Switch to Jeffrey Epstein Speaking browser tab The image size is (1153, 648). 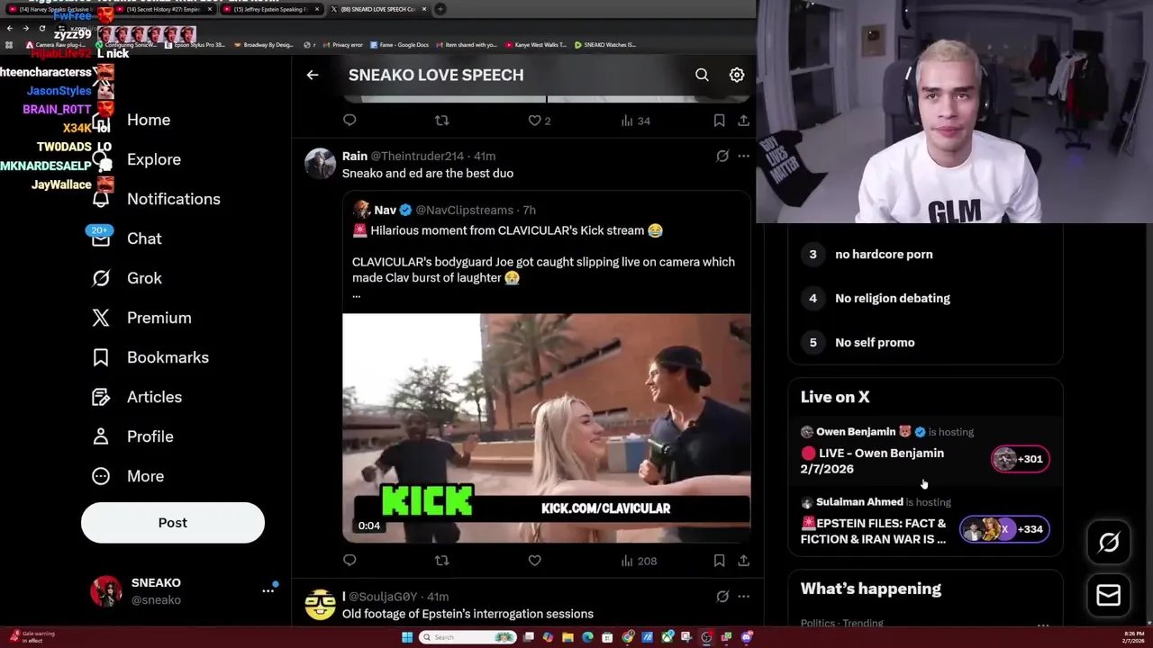pos(270,9)
